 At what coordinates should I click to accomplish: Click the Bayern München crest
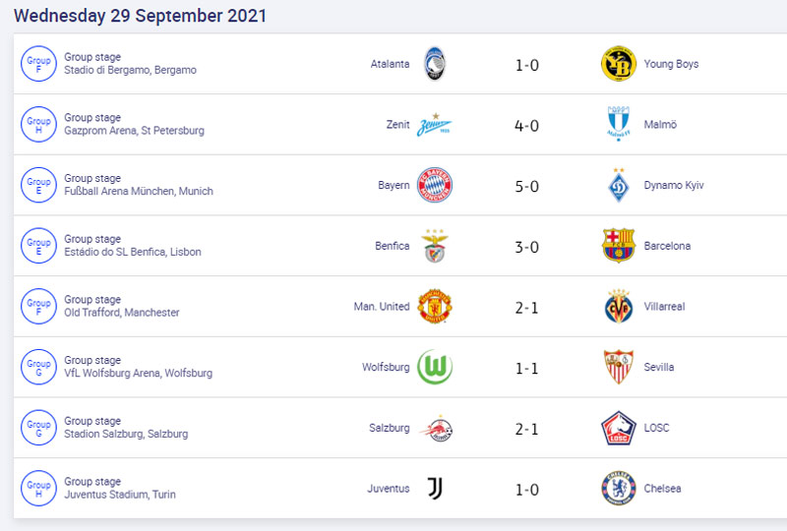pyautogui.click(x=435, y=185)
